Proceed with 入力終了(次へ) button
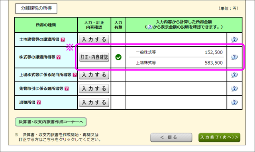Viewport: 255px width, 152px height. 219,137
